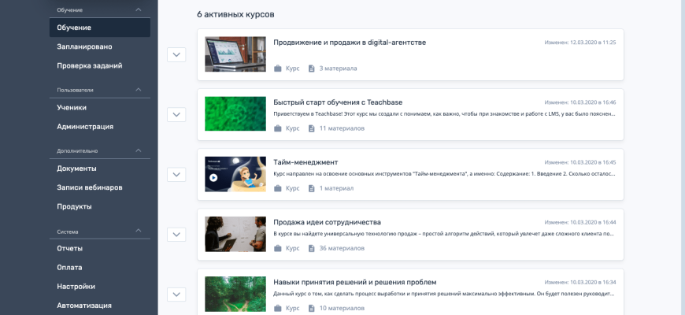Collapse the Обучение sidebar section
The height and width of the screenshot is (315, 685).
[139, 9]
